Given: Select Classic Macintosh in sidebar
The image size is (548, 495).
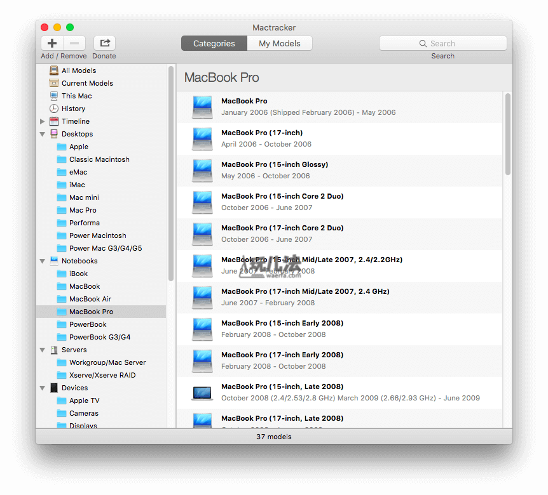Looking at the screenshot, I should pyautogui.click(x=101, y=159).
